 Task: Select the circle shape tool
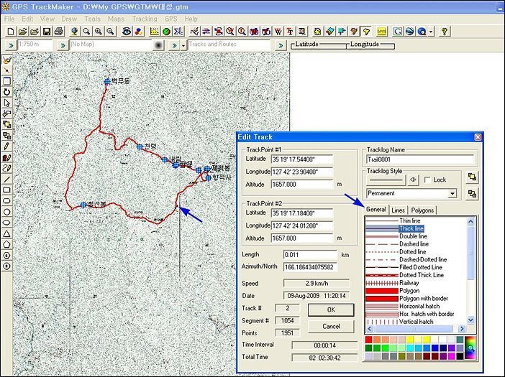pyautogui.click(x=6, y=212)
